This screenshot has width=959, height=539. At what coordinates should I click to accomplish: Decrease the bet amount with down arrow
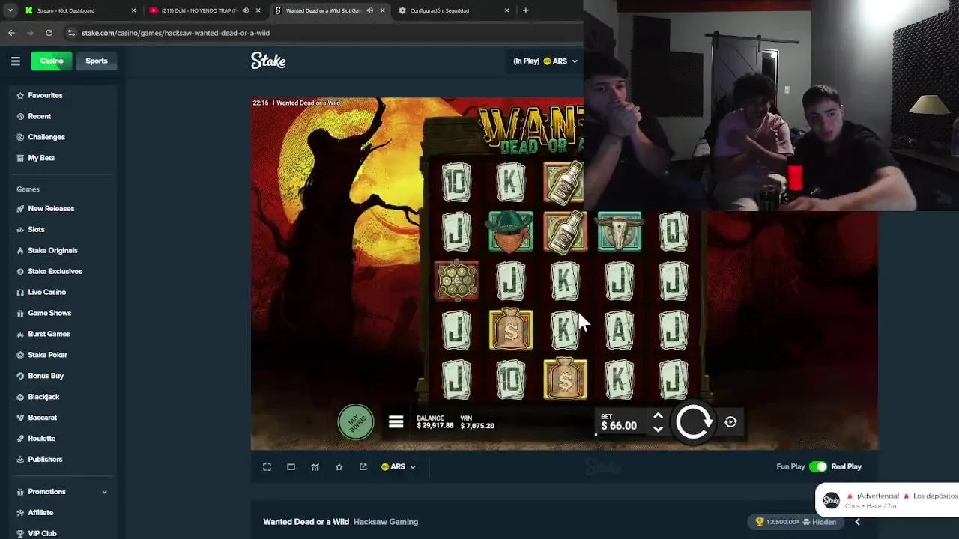tap(658, 429)
